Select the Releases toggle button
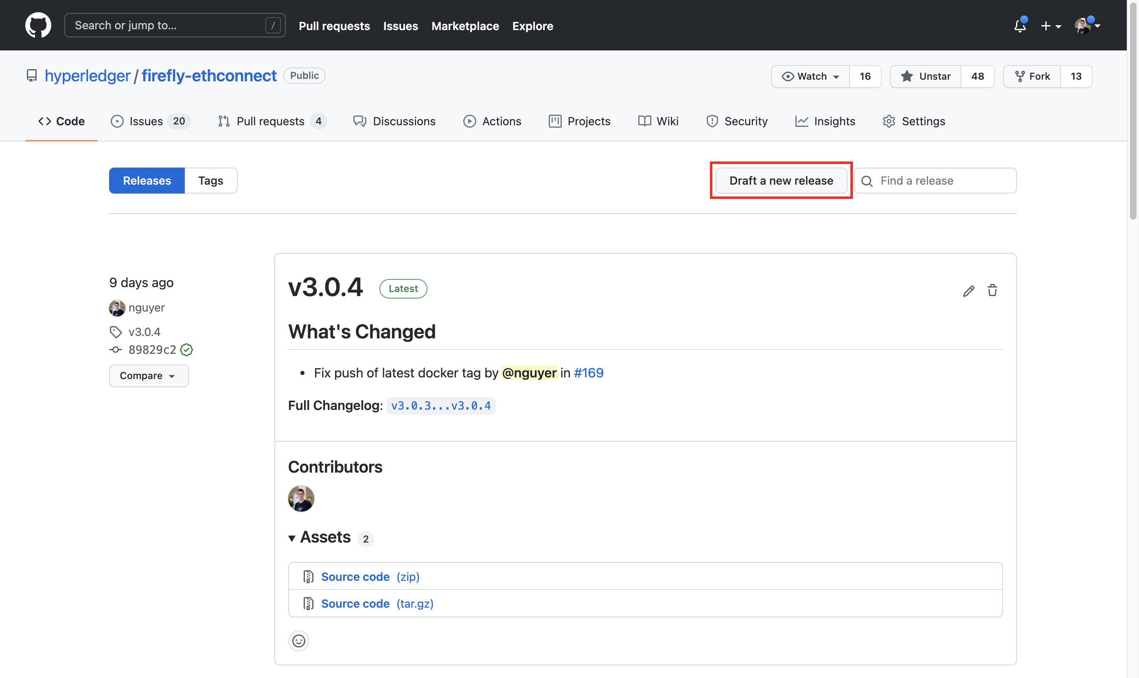1139x678 pixels. click(x=147, y=181)
